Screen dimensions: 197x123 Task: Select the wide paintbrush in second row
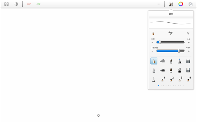tap(171, 70)
